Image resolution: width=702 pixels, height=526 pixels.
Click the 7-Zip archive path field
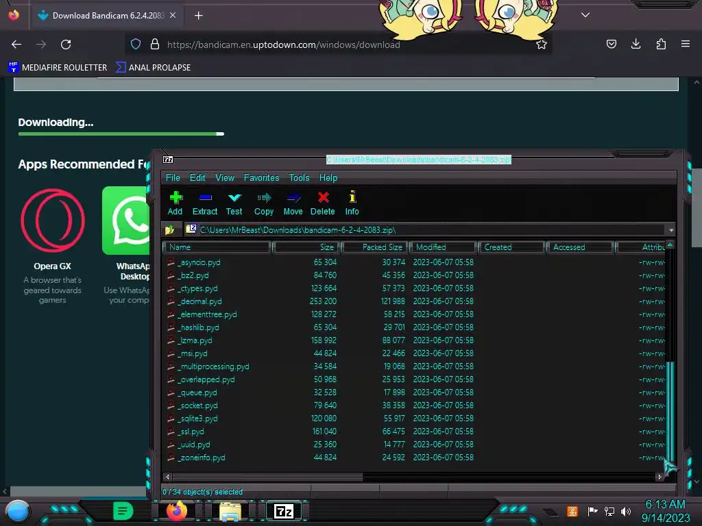click(x=425, y=230)
